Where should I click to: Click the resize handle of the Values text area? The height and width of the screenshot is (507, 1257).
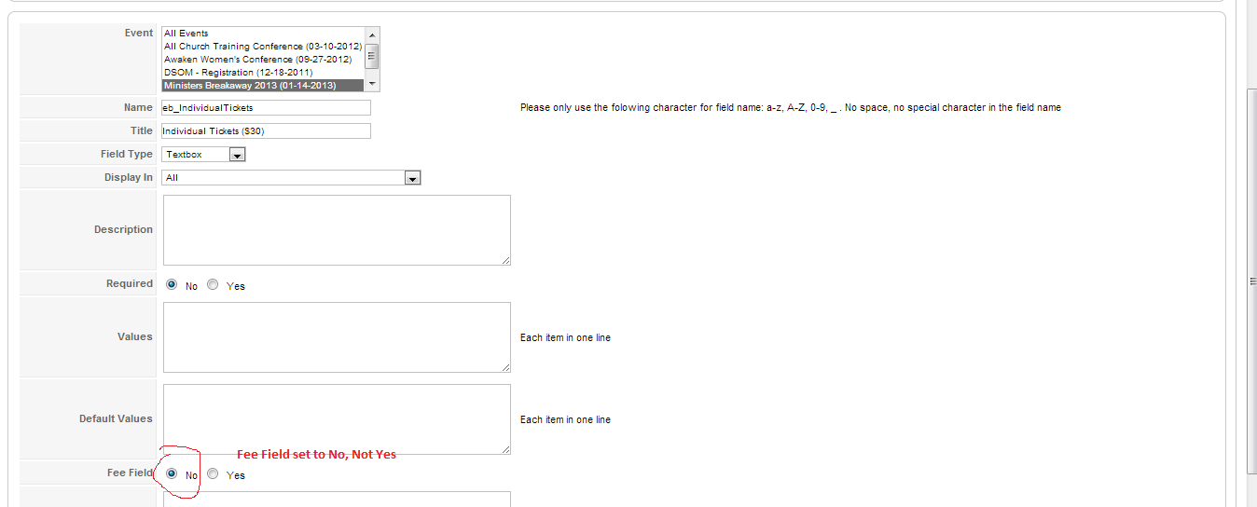(505, 367)
